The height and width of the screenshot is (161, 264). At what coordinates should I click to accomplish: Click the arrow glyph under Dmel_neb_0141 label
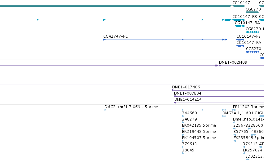coord(234,122)
